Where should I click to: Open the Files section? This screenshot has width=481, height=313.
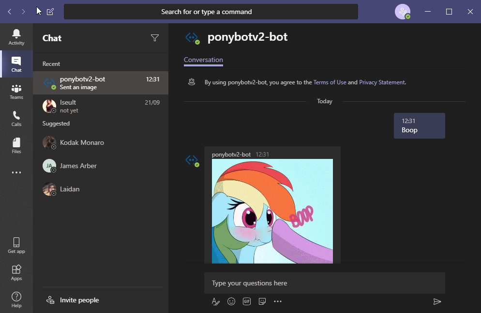point(16,145)
